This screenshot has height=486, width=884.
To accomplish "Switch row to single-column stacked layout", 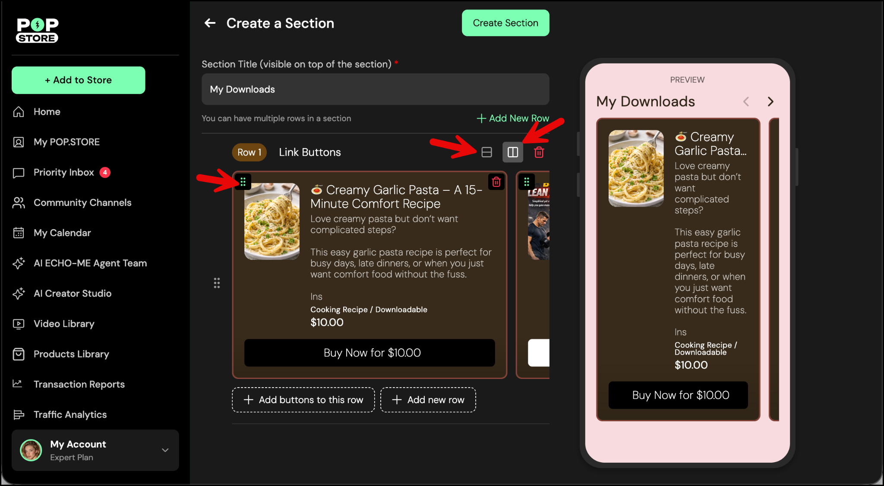I will point(486,152).
